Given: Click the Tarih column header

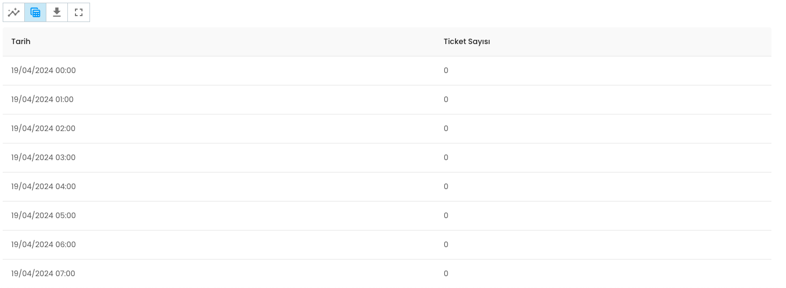Looking at the screenshot, I should 20,41.
